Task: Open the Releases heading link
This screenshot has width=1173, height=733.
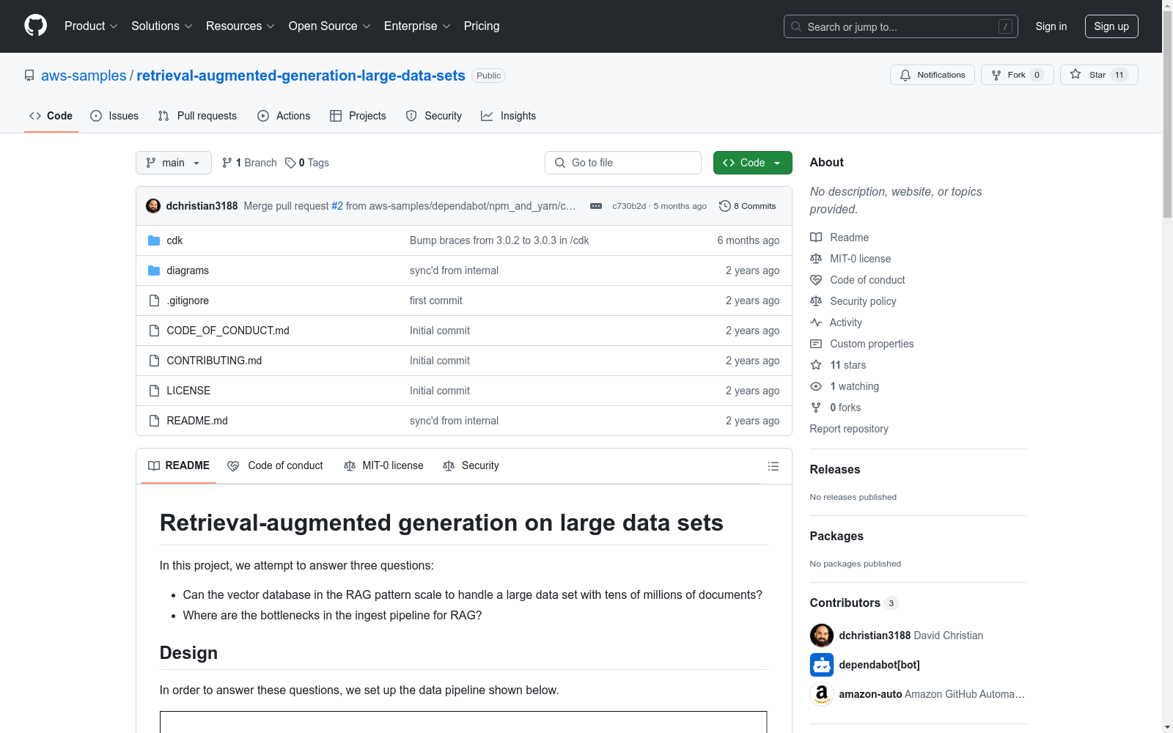Action: (835, 469)
